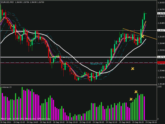Click the 1.36185 price axis label
This screenshot has width=165, height=124.
(161, 37)
